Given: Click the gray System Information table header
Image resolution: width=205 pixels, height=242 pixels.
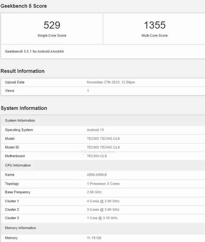Looking at the screenshot, I should pos(103,120).
